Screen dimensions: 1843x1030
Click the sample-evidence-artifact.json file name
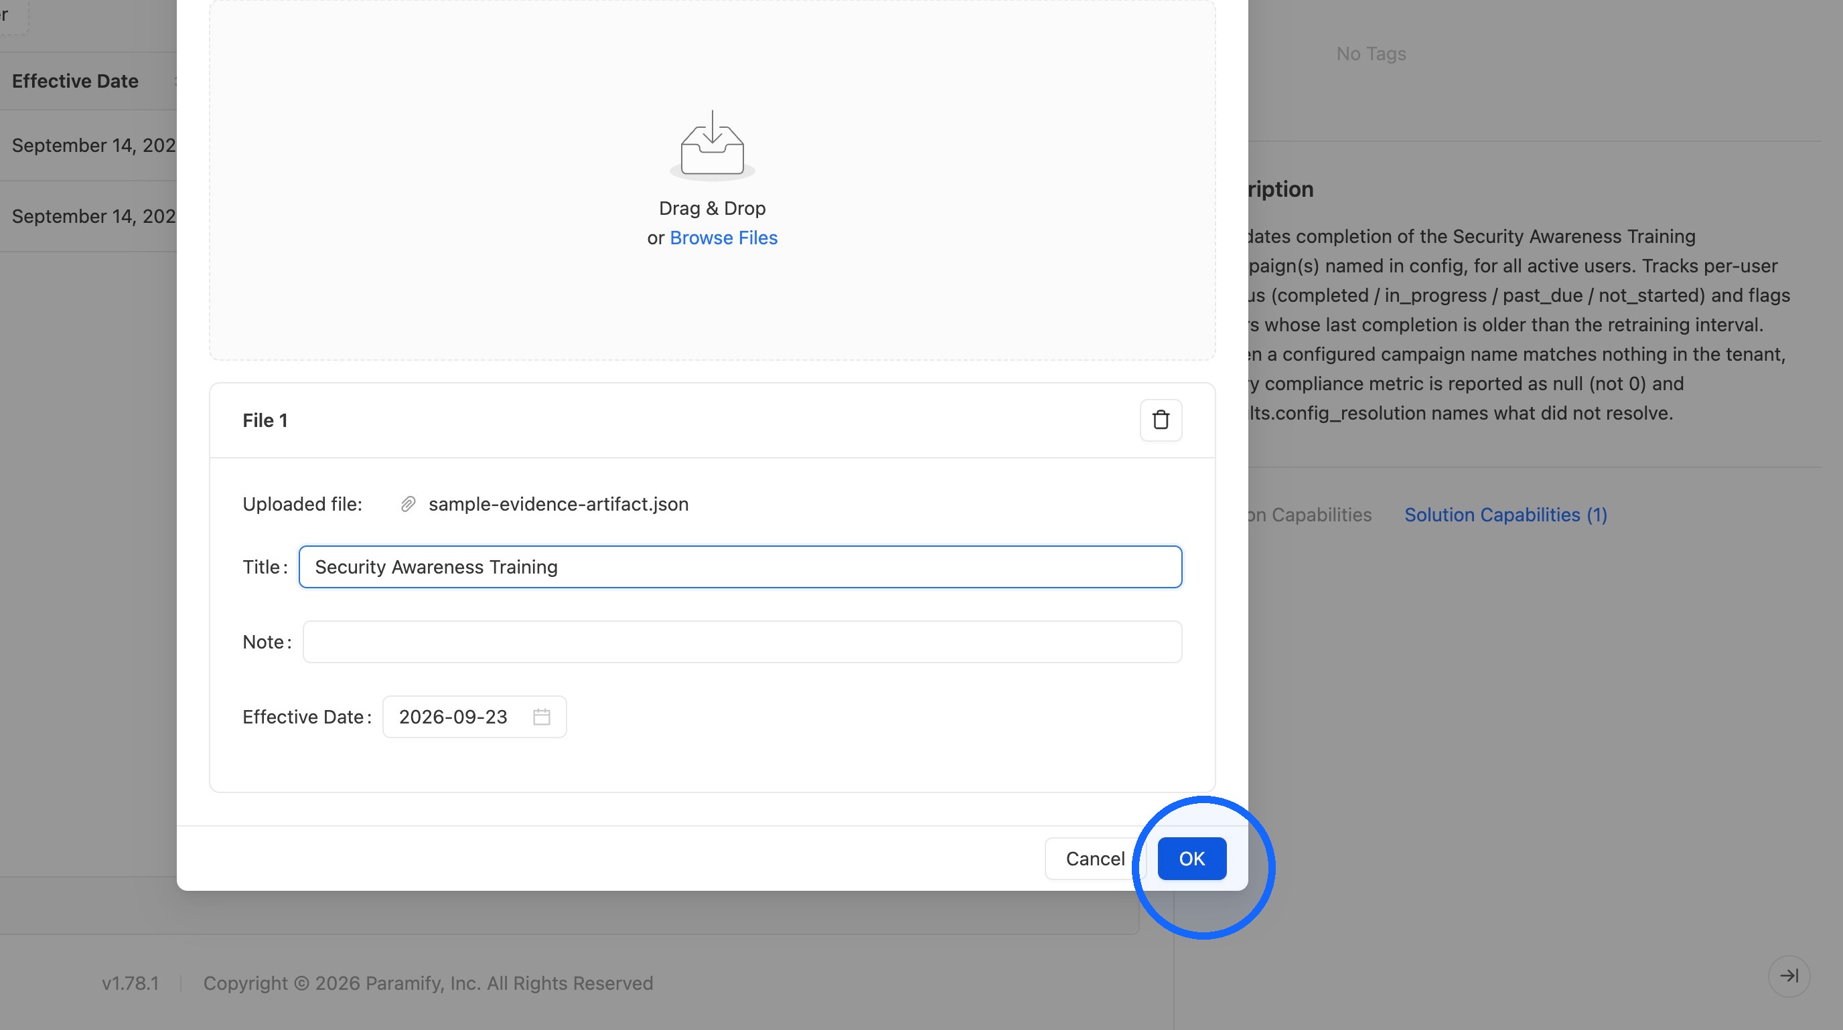pos(558,504)
